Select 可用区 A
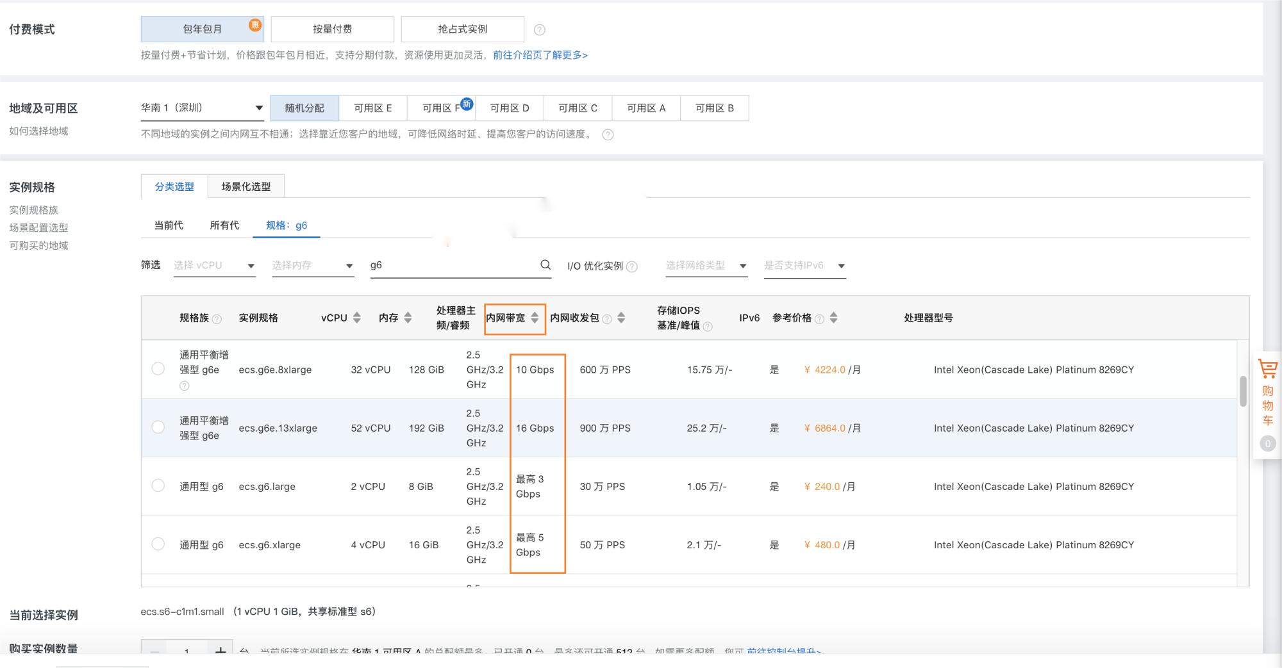This screenshot has width=1282, height=668. pos(646,108)
